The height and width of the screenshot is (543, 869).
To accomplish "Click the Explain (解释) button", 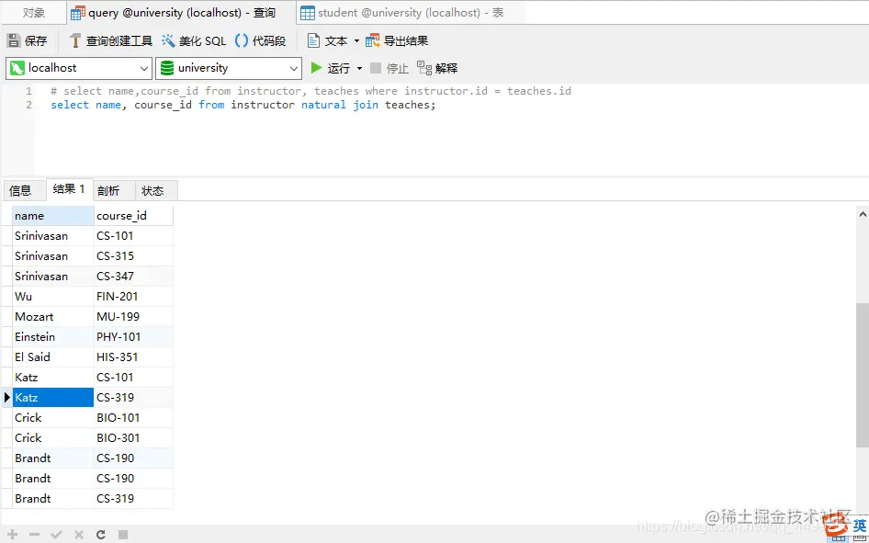I will coord(438,68).
